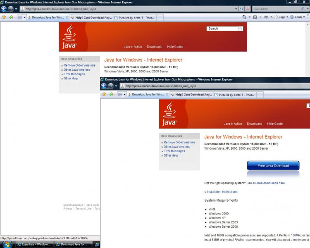310x248 pixels.
Task: Open 'Java in Action' in rear window
Action: pos(133,47)
